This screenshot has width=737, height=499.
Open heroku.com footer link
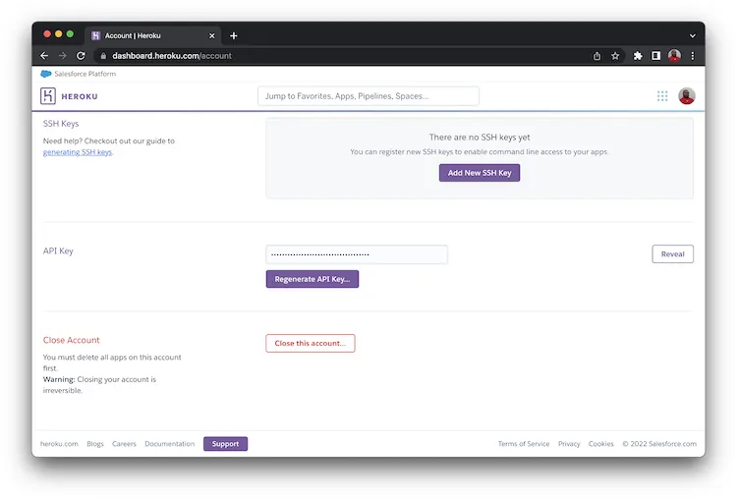coord(59,444)
